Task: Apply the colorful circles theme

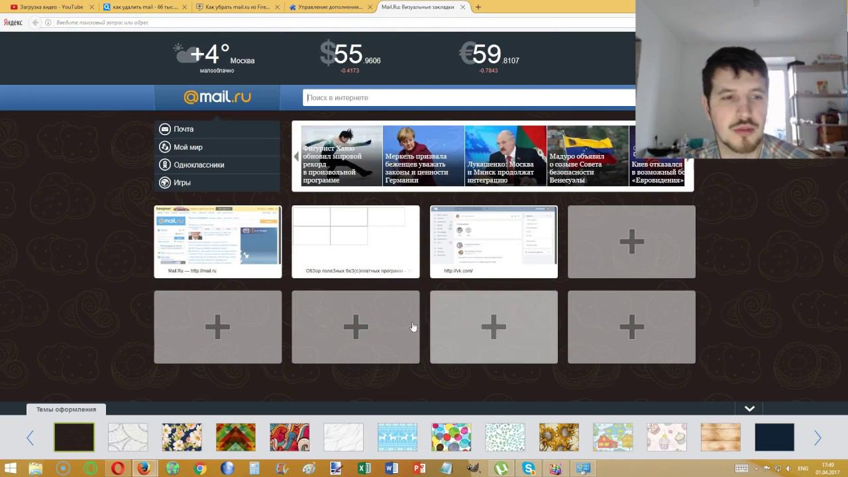Action: pyautogui.click(x=451, y=437)
